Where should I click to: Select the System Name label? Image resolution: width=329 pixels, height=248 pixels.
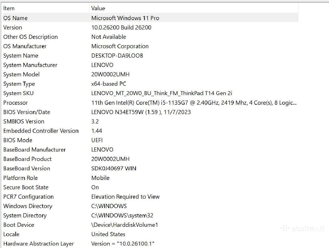coord(21,56)
